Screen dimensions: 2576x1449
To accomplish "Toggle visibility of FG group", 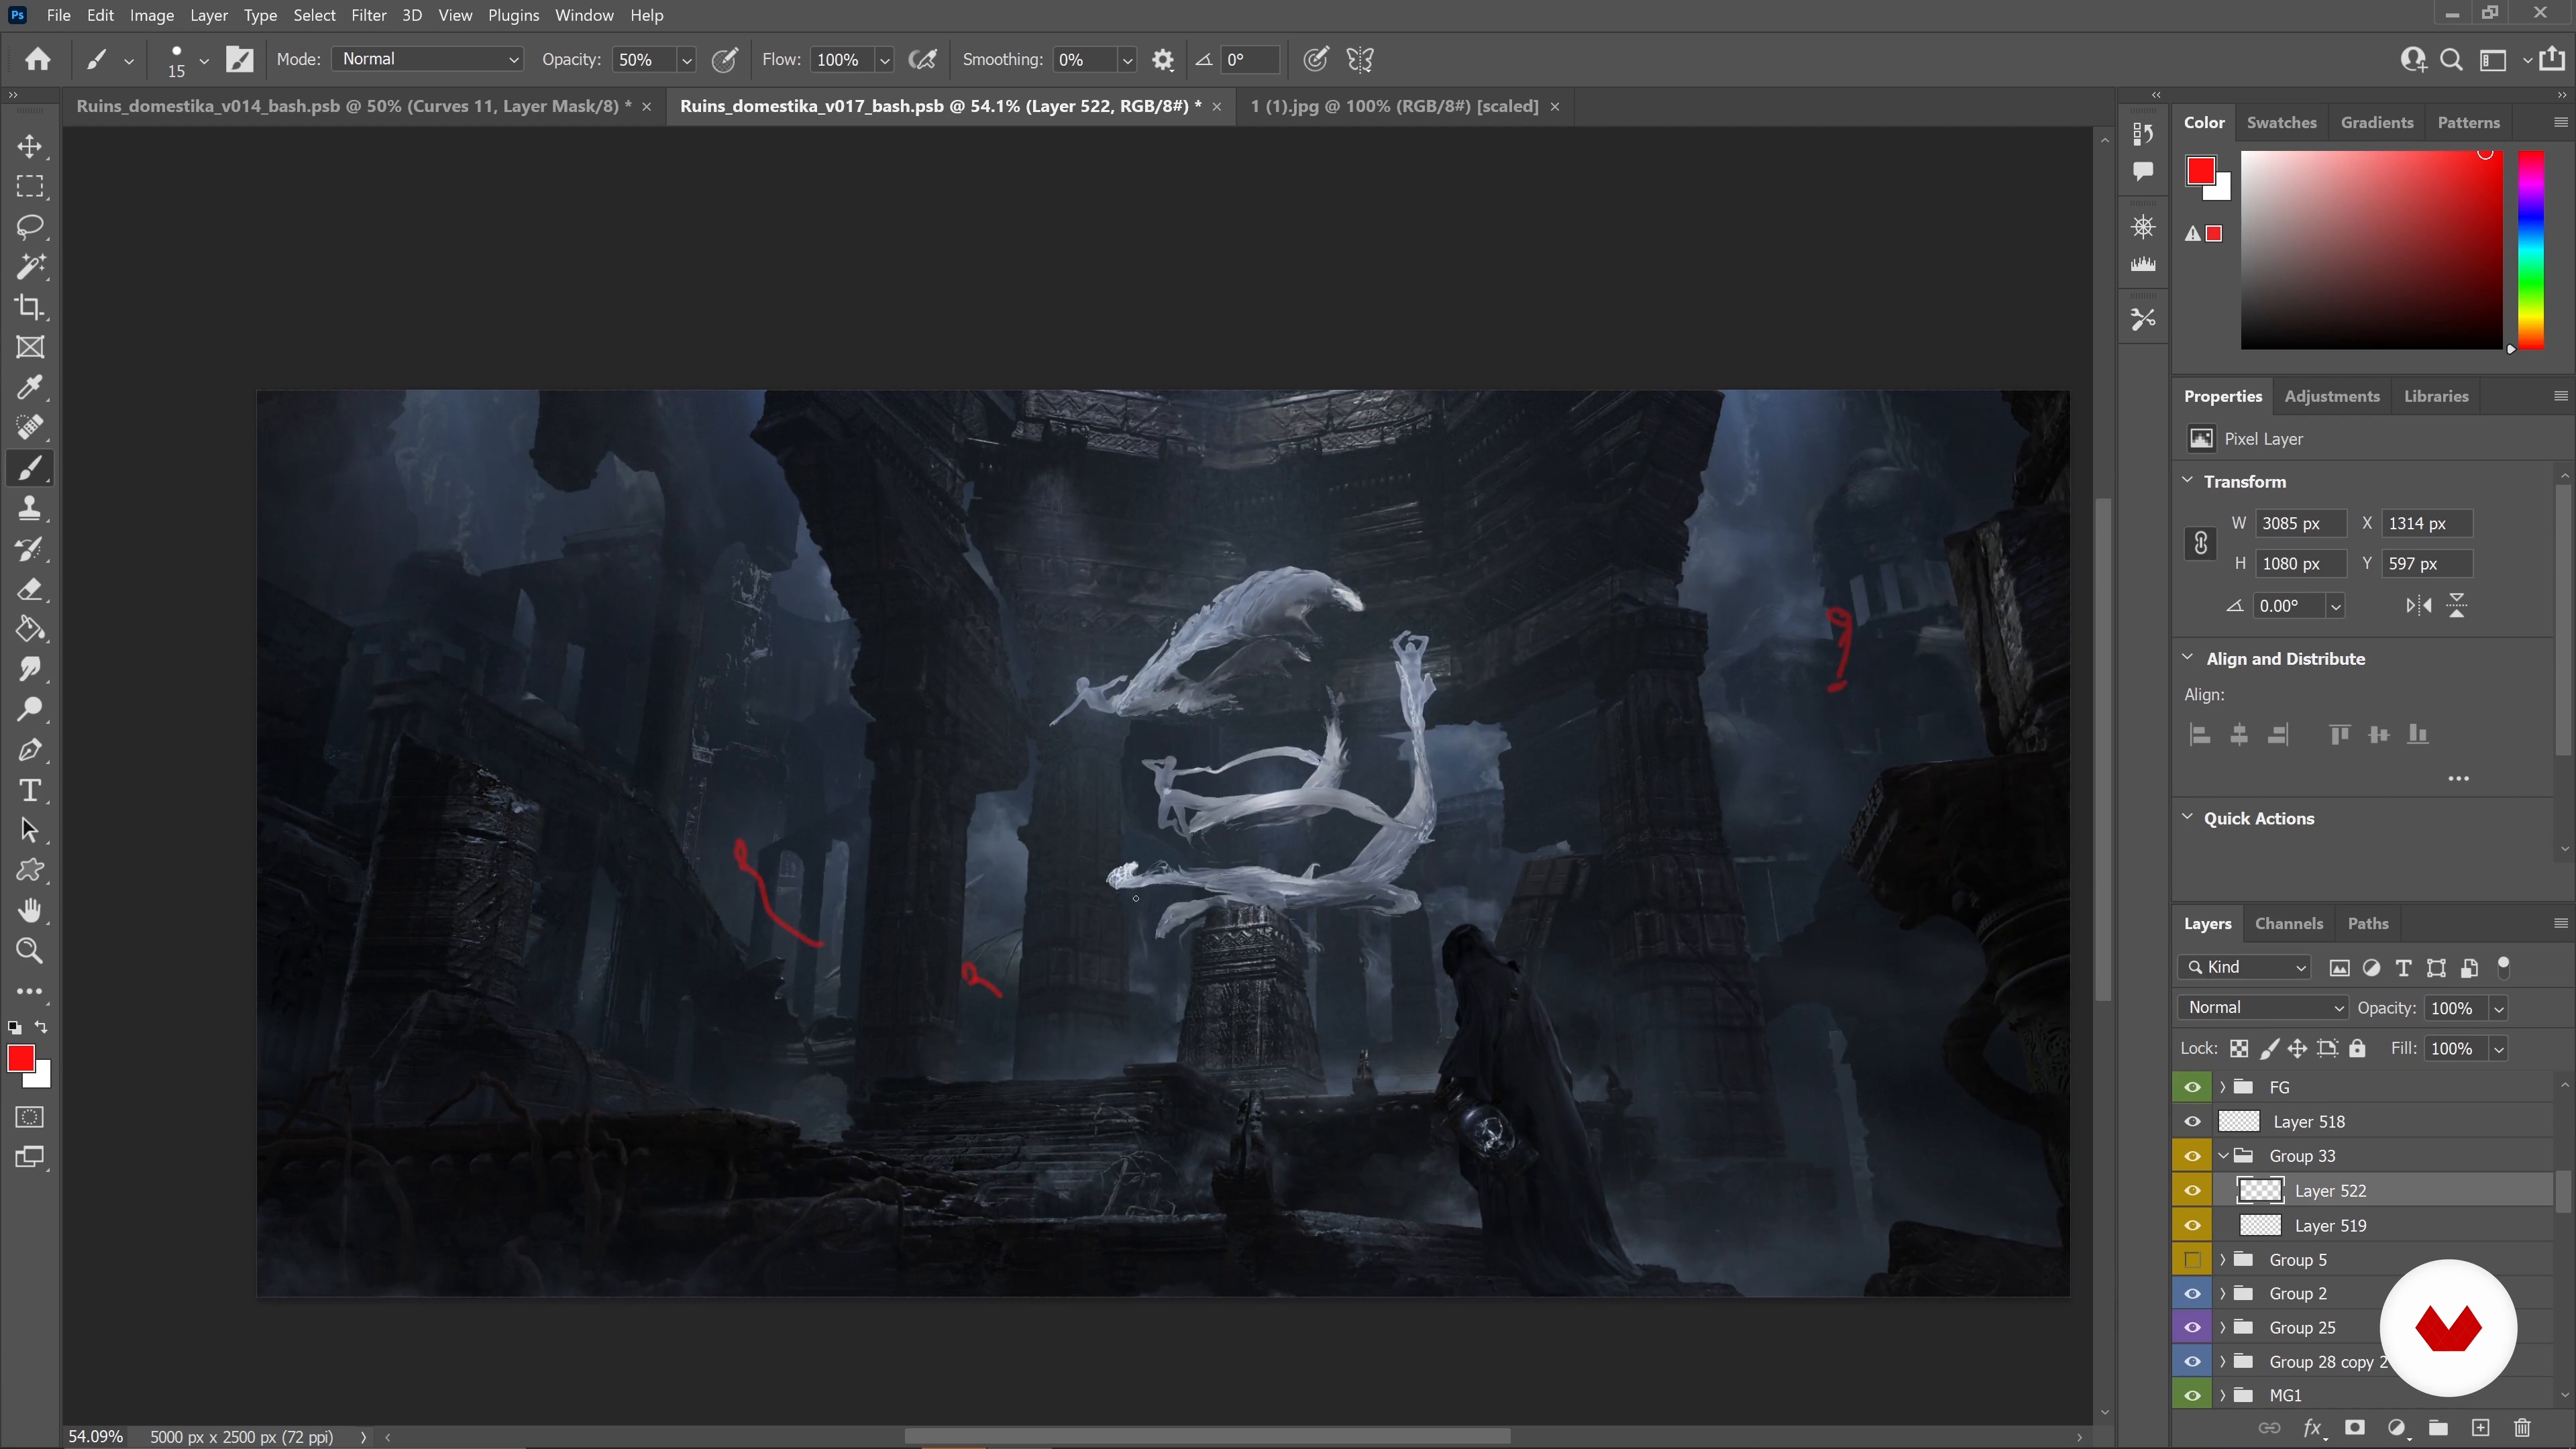I will (x=2192, y=1087).
